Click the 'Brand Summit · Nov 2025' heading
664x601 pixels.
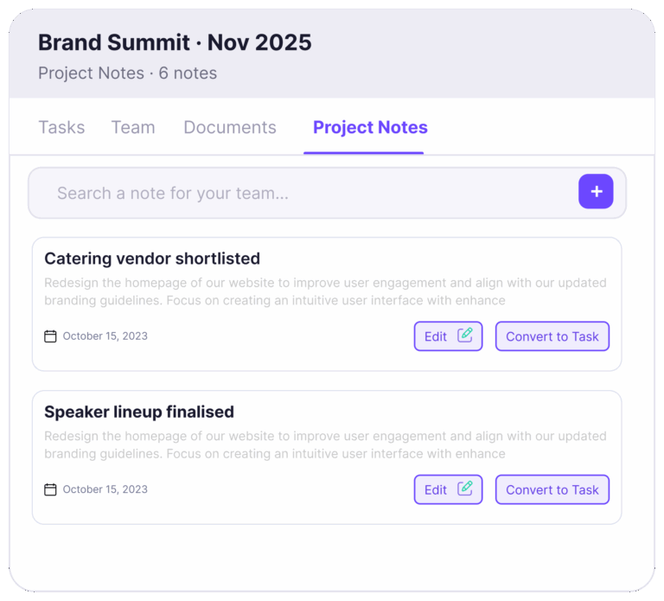pyautogui.click(x=175, y=42)
